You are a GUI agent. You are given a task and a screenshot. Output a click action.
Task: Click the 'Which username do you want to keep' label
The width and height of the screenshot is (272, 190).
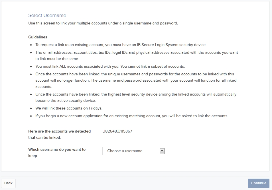[57, 152]
